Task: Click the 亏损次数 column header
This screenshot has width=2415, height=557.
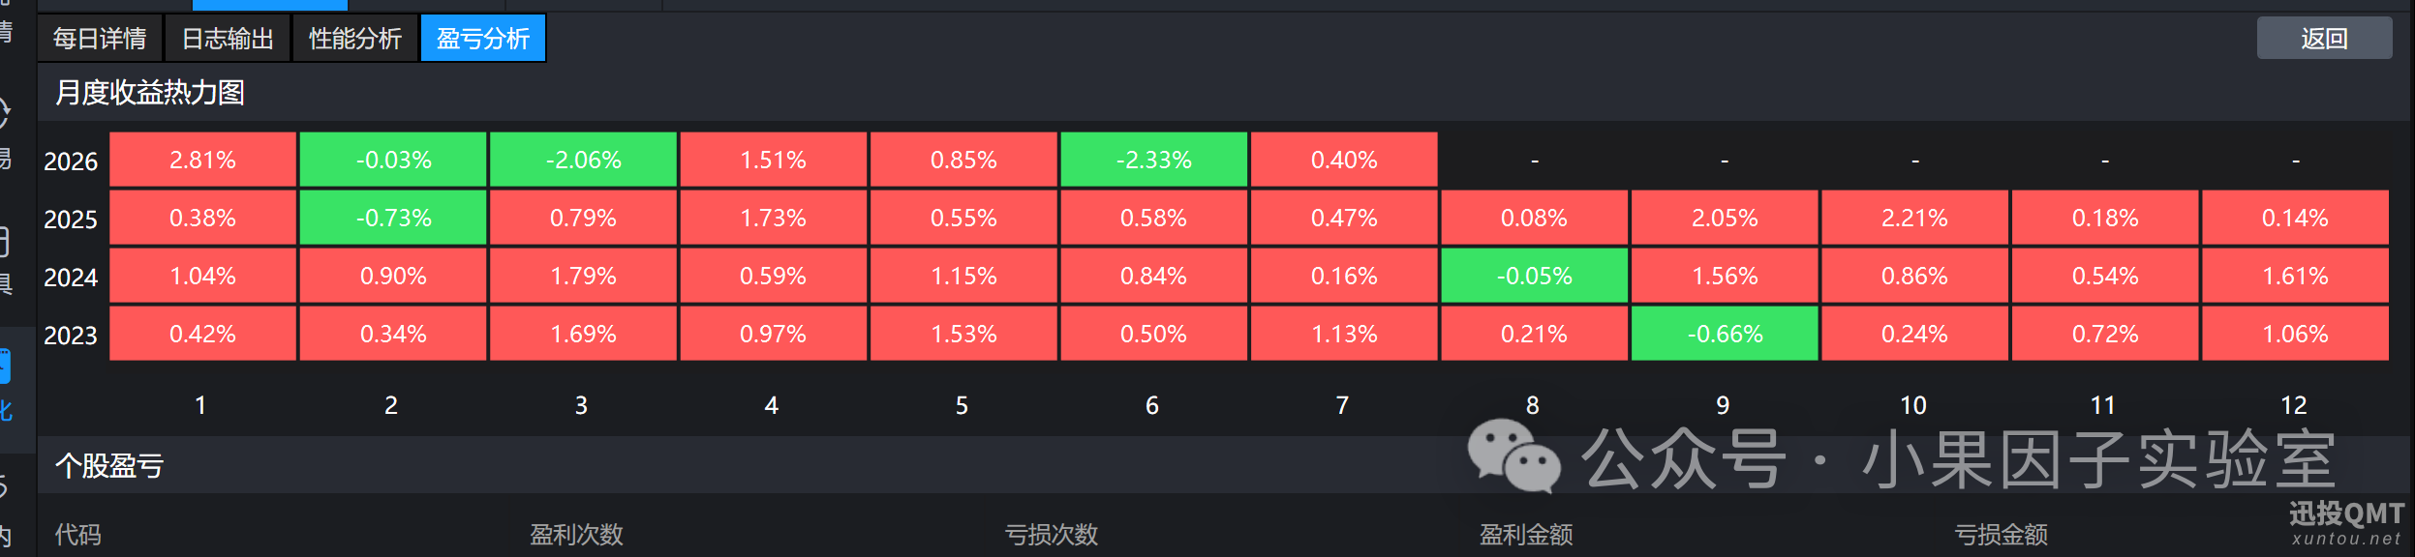Action: (x=1052, y=535)
